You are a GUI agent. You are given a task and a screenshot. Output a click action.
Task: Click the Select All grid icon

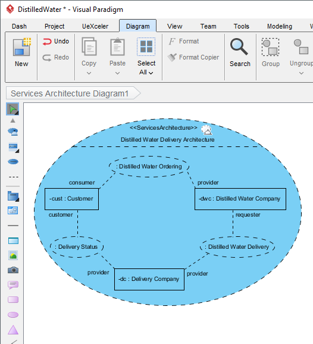point(146,46)
